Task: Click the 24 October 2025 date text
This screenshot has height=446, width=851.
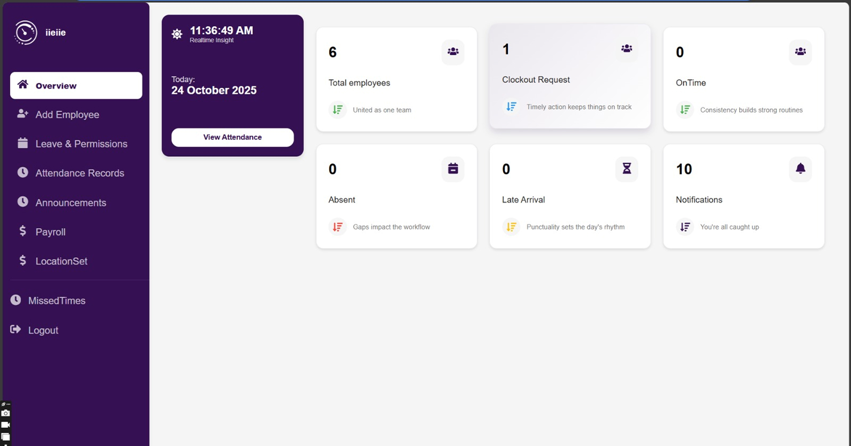Action: [x=214, y=90]
